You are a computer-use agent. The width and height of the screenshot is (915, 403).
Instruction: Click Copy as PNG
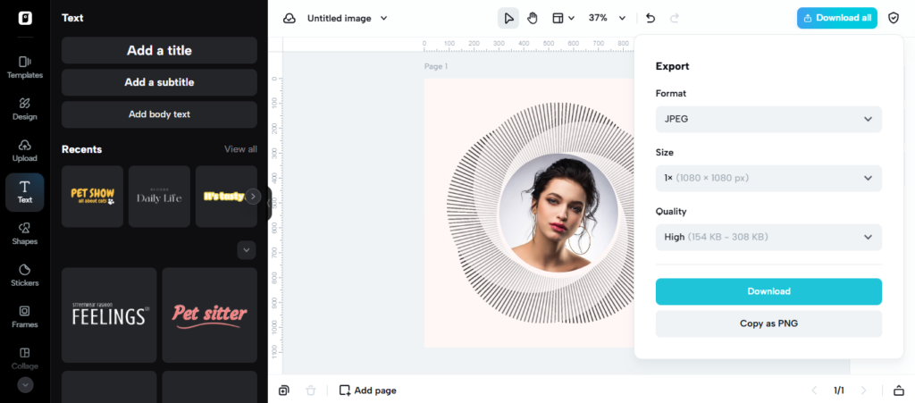tap(768, 323)
